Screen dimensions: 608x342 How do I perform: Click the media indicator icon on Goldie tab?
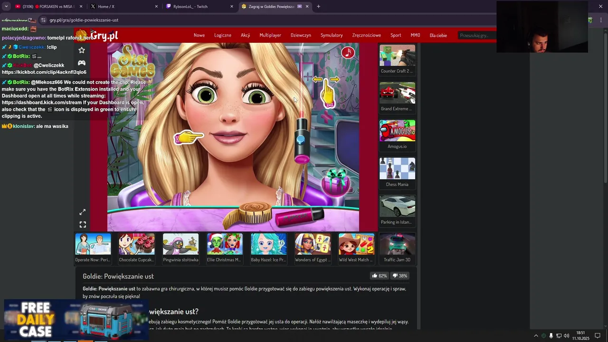[299, 7]
